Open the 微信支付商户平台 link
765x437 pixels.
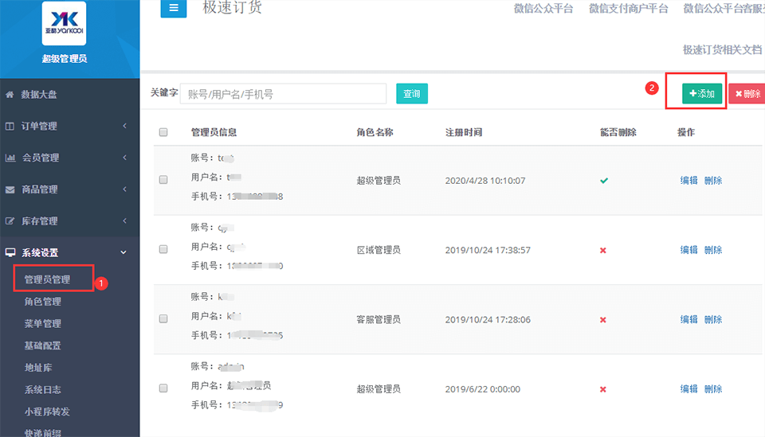point(629,8)
